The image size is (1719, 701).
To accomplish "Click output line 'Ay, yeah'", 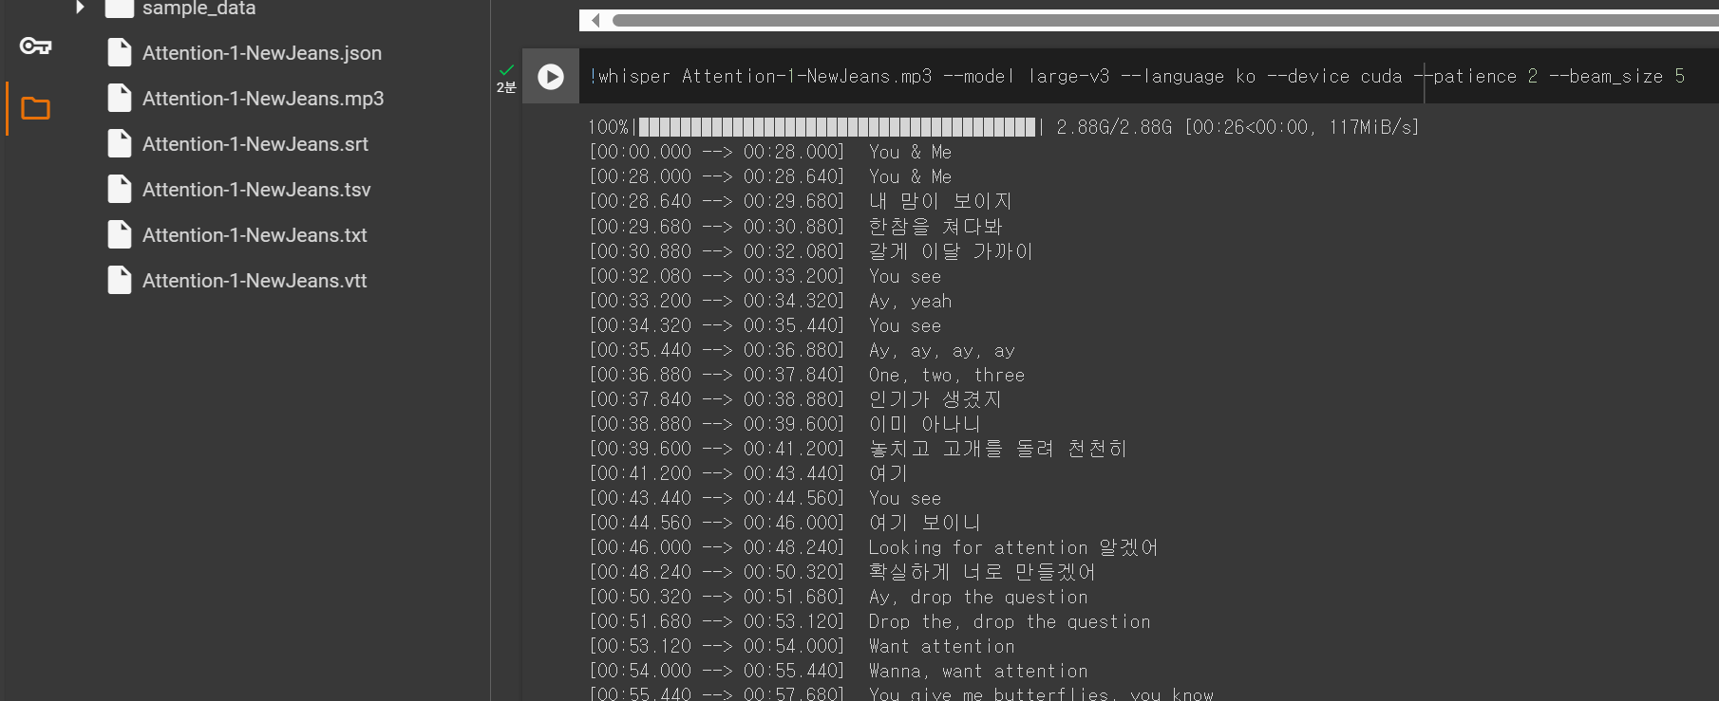I will click(x=910, y=301).
